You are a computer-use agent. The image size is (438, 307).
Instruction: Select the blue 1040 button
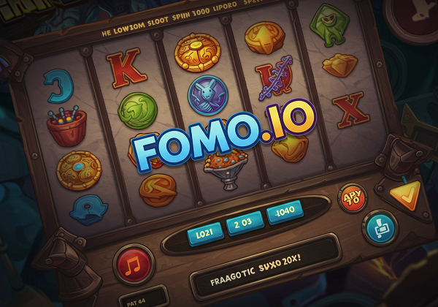click(285, 211)
